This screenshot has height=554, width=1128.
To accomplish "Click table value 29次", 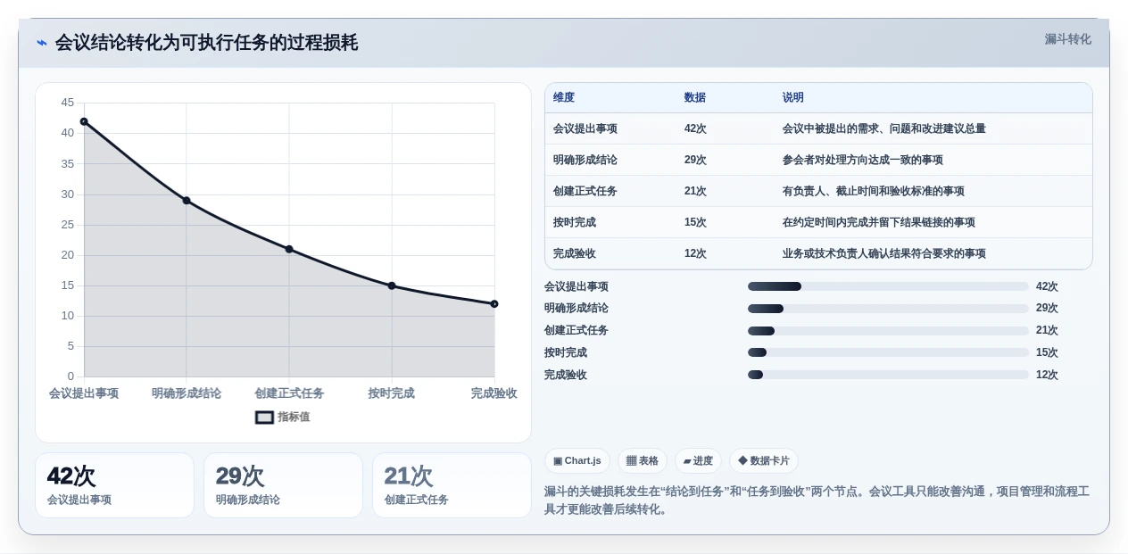I will click(695, 160).
